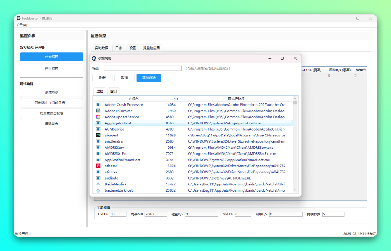The width and height of the screenshot is (391, 251).
Task: Click the 内存MB threshold field
Action: click(156, 214)
